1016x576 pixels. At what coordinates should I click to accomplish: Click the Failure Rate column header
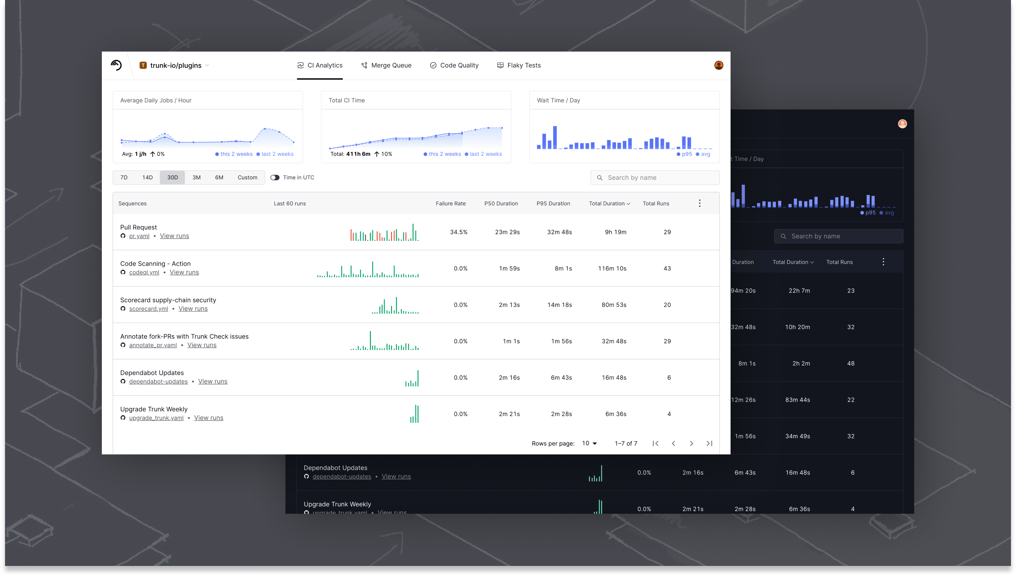tap(450, 204)
